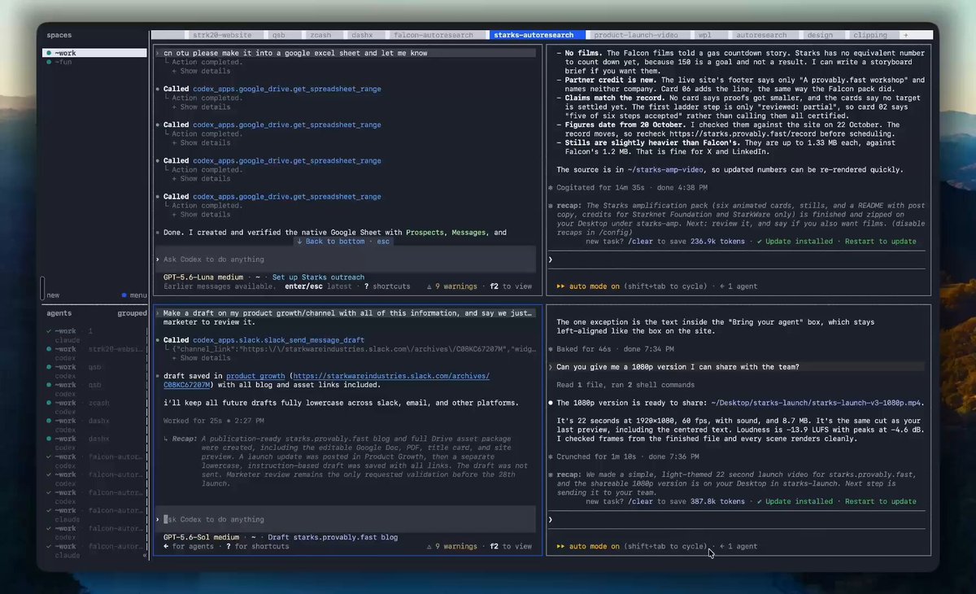Click the 'Draft starks.provably.fast blog' session title
The image size is (976, 594).
point(333,537)
